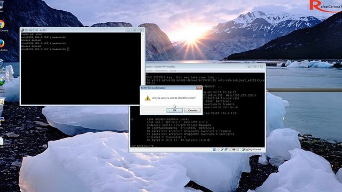Viewport: 342px width, 192px height.
Task: Click the mouse integration indicator in VirtualBox status bar
Action: pyautogui.click(x=243, y=149)
